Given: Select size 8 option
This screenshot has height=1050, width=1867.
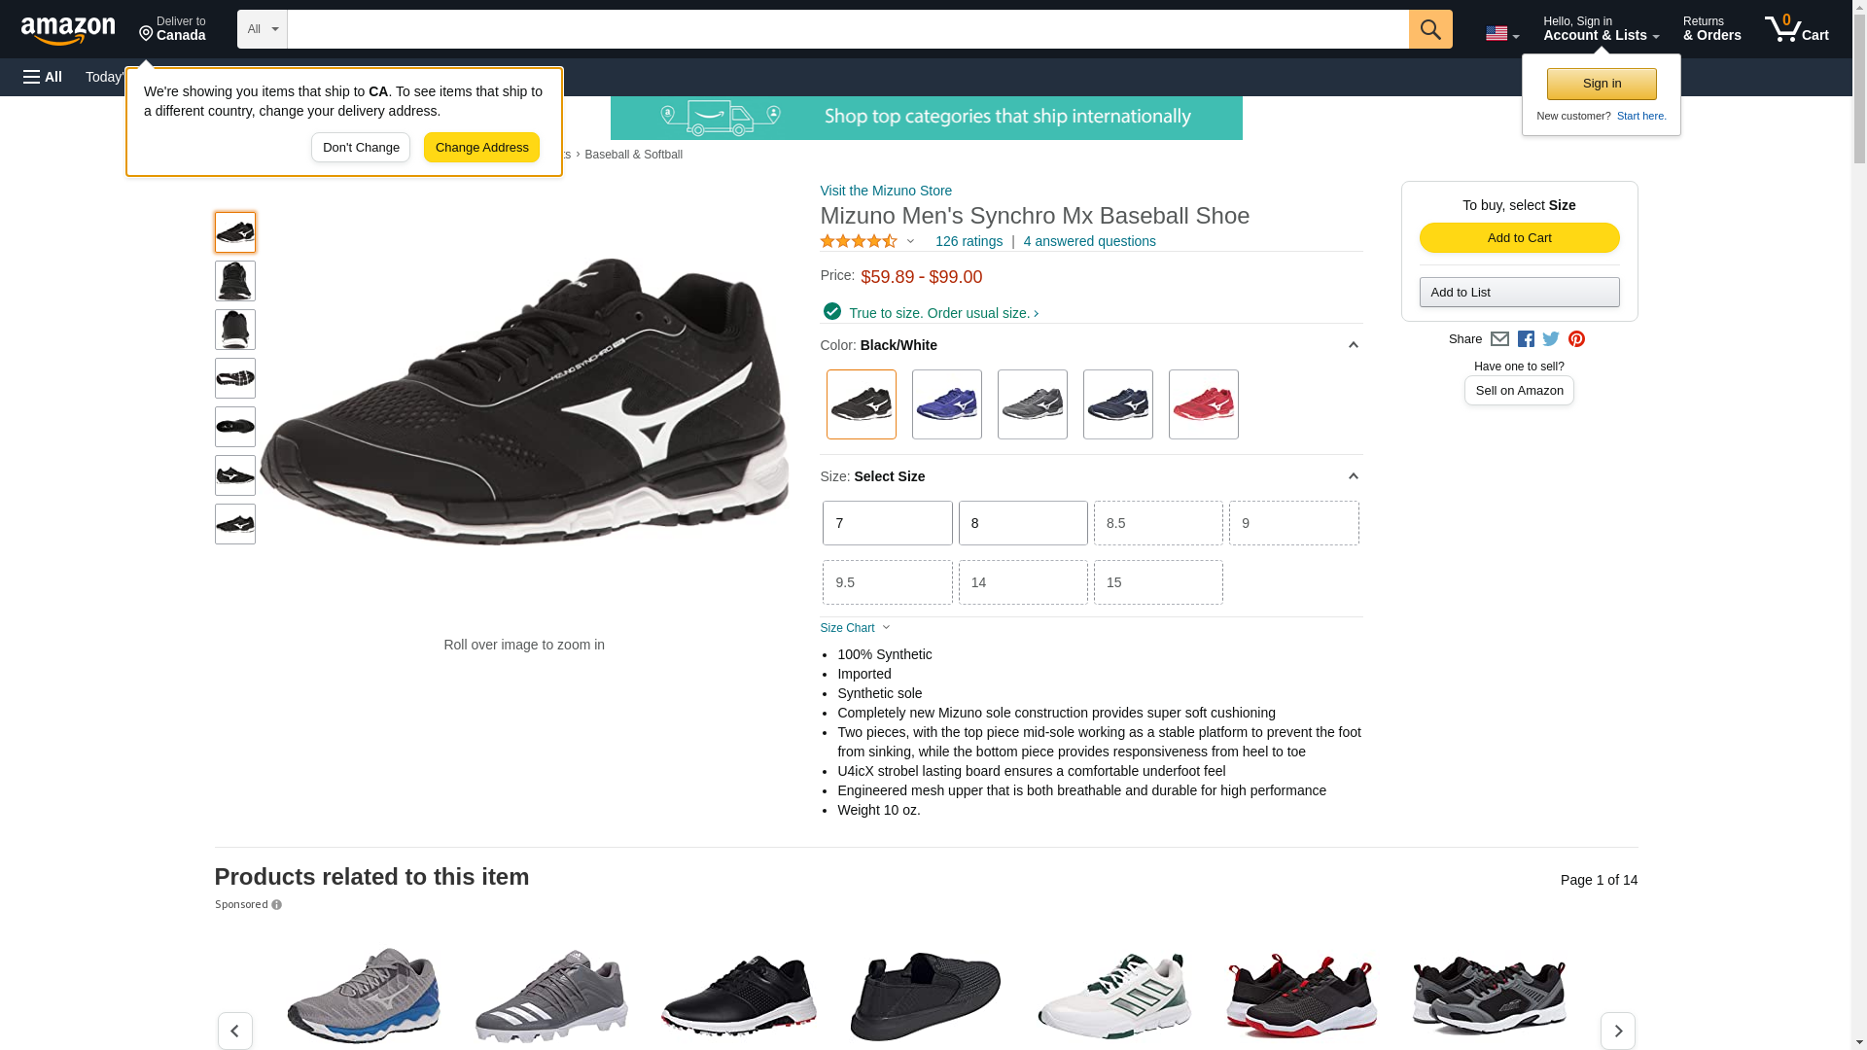Looking at the screenshot, I should tap(1023, 523).
